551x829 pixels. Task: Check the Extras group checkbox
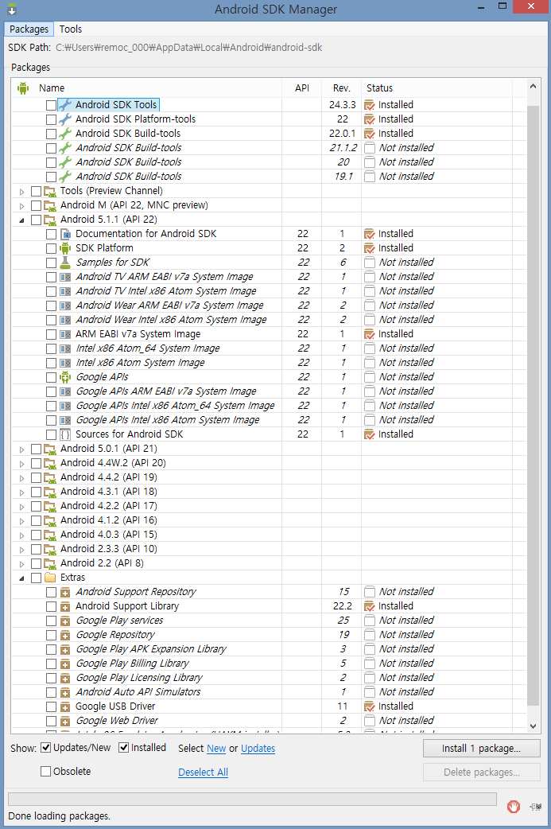pos(36,578)
